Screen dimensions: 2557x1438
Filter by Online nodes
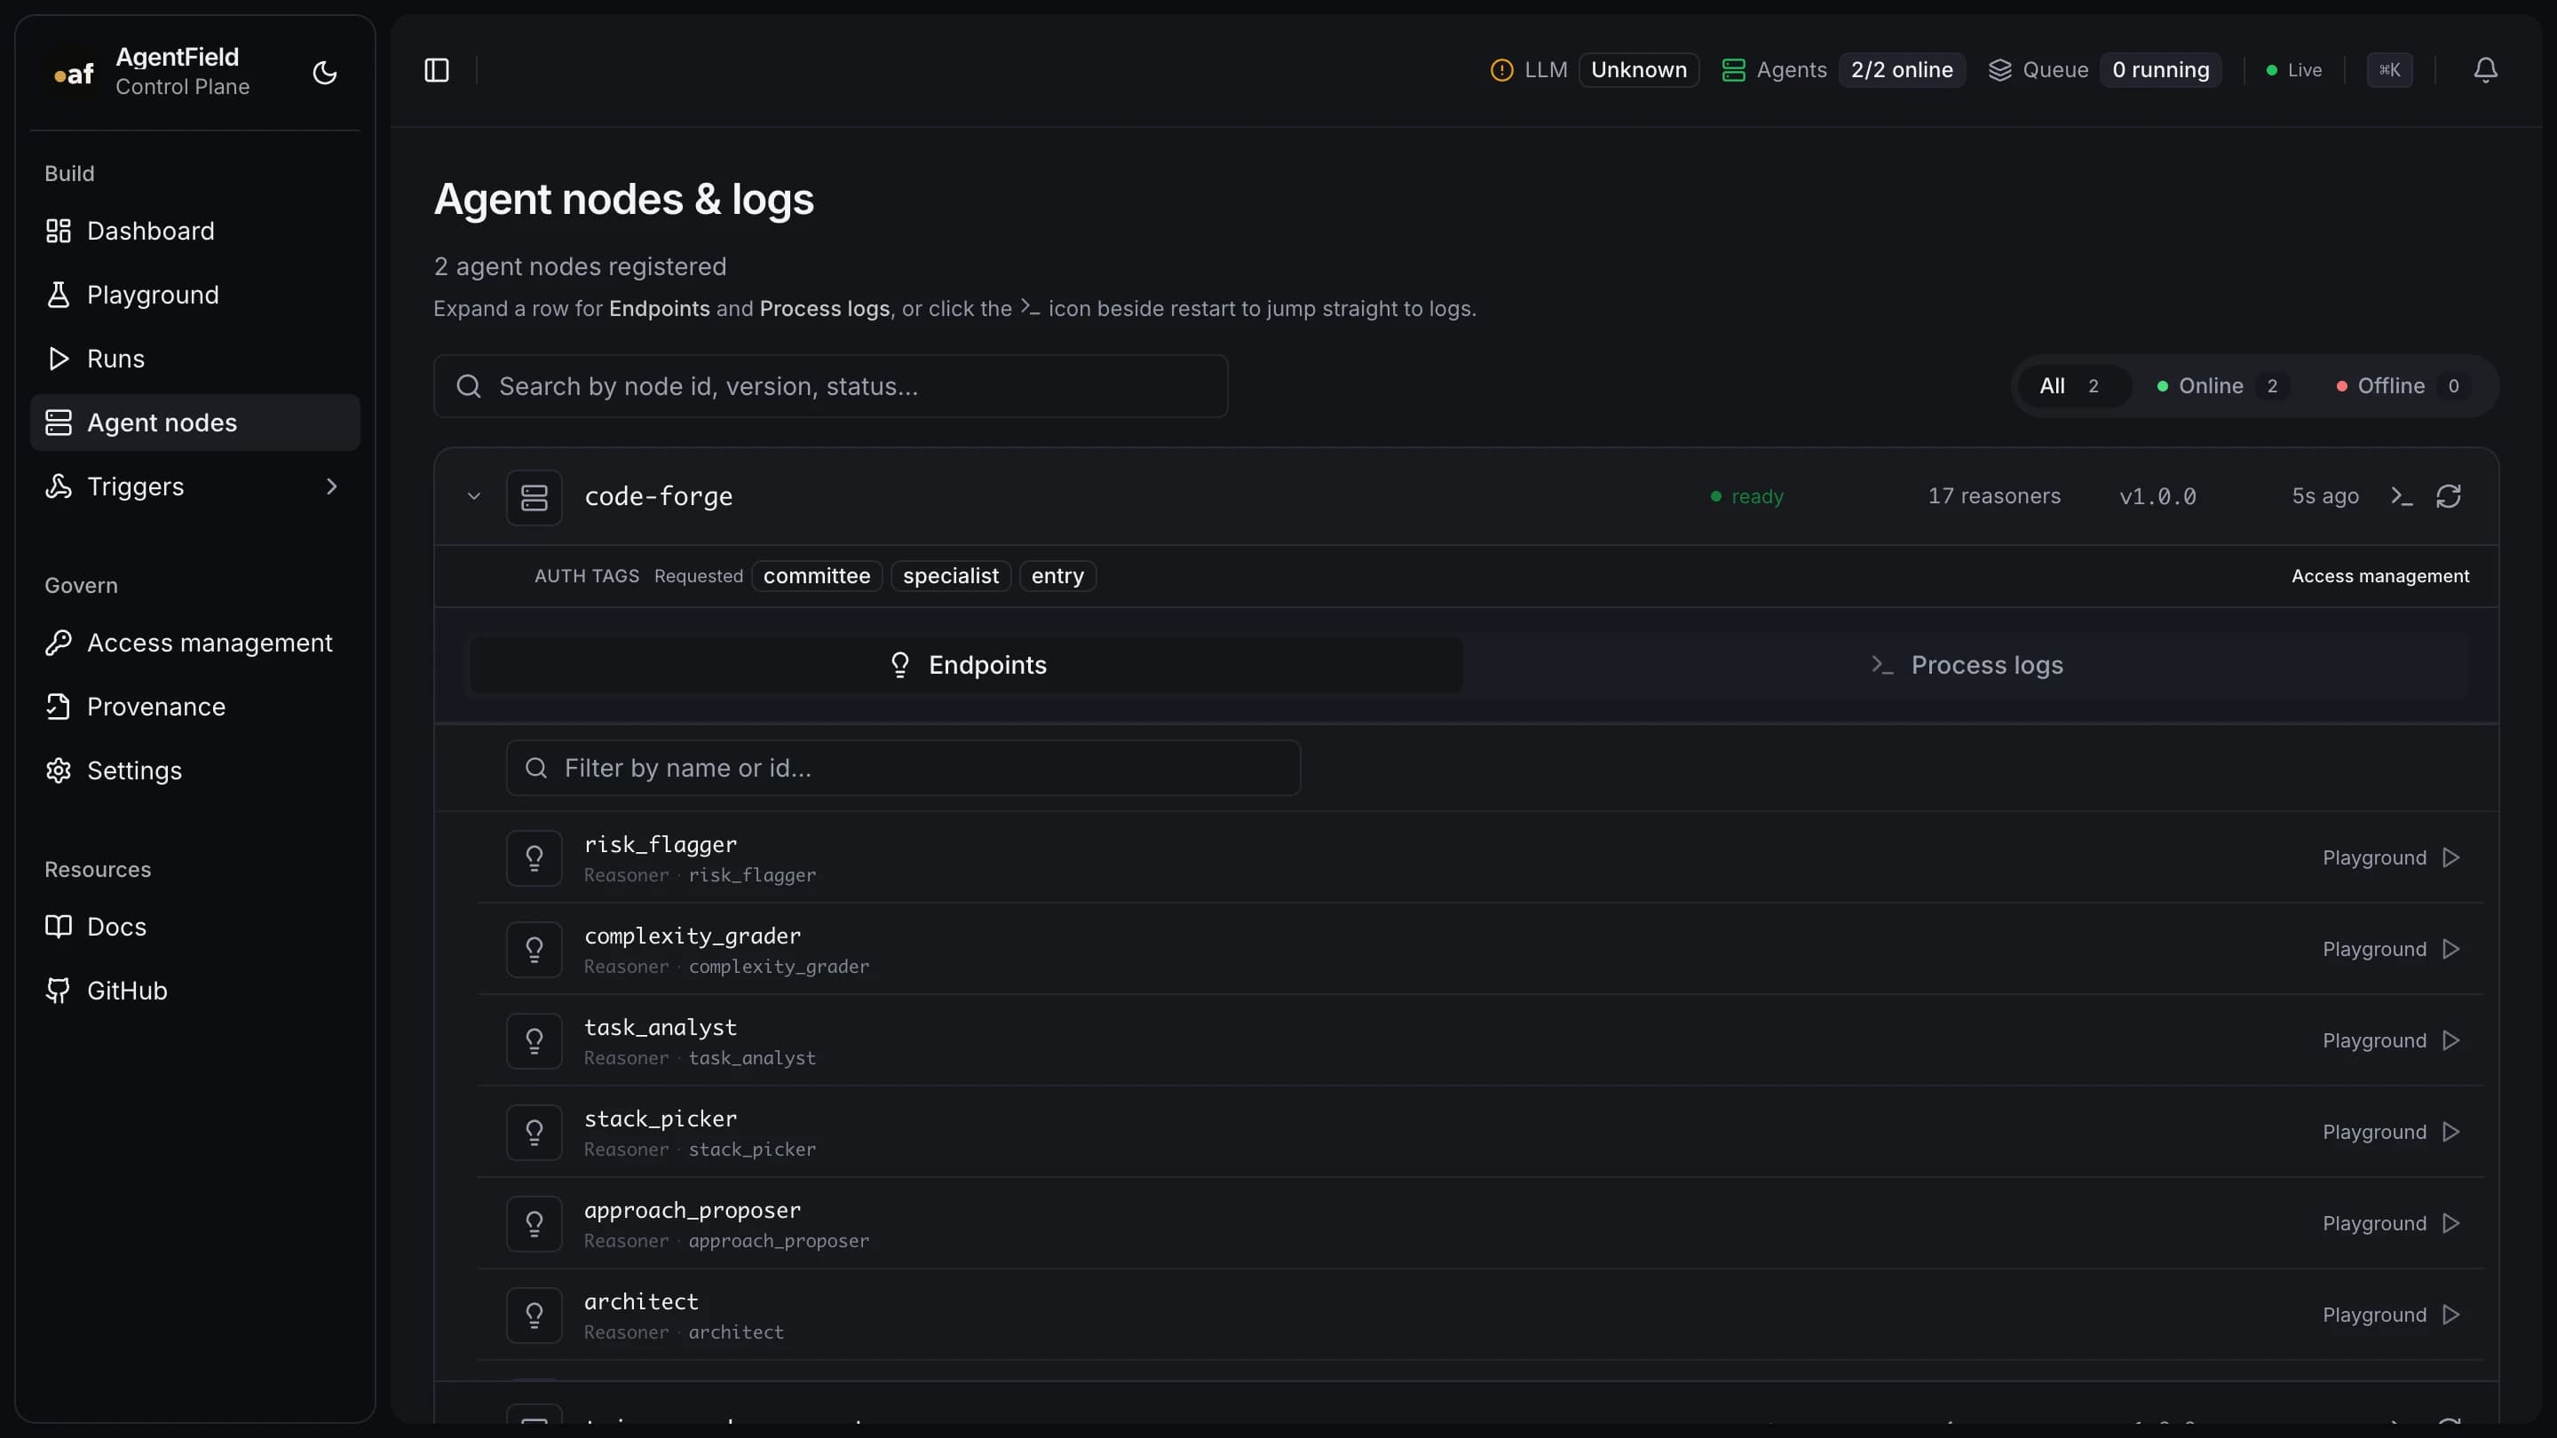2223,386
